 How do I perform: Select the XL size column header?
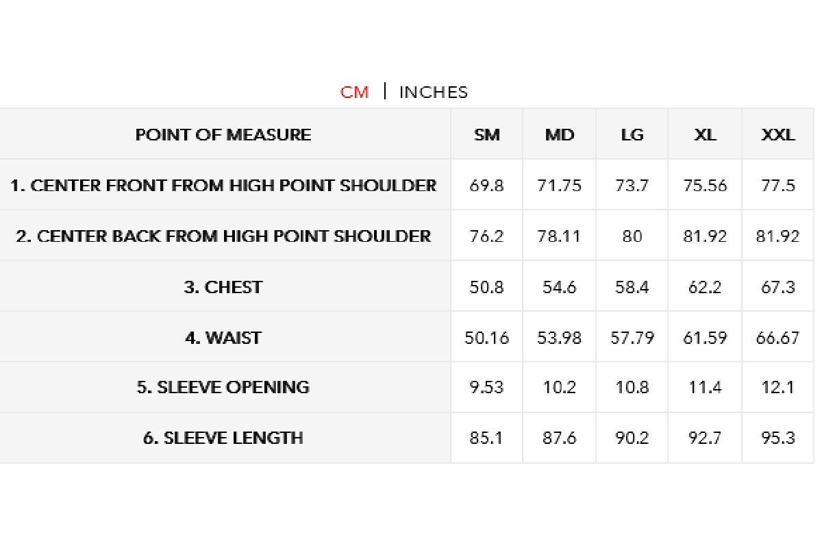click(x=705, y=134)
